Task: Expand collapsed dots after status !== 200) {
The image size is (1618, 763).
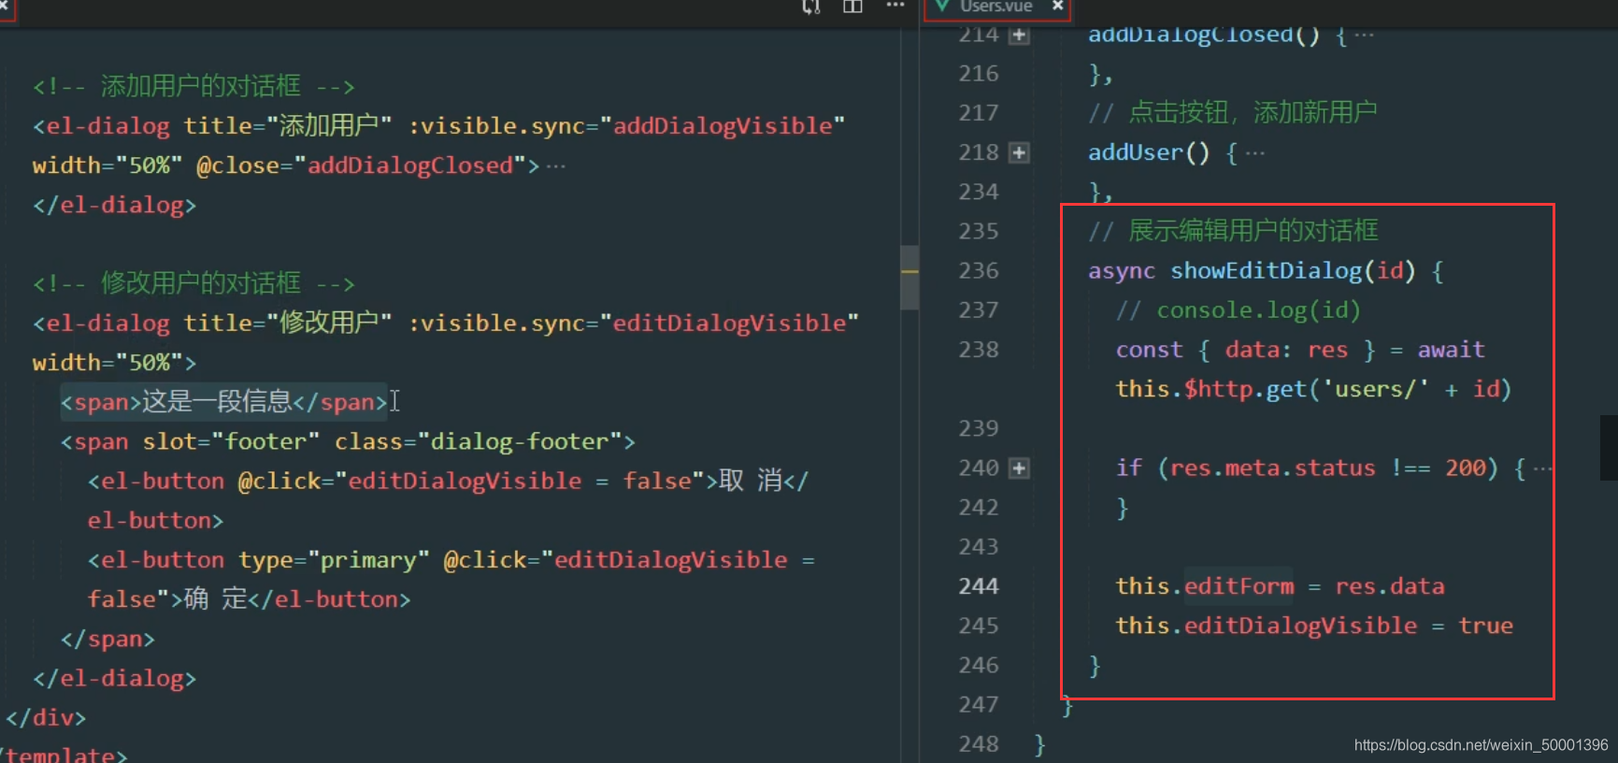Action: point(1543,468)
